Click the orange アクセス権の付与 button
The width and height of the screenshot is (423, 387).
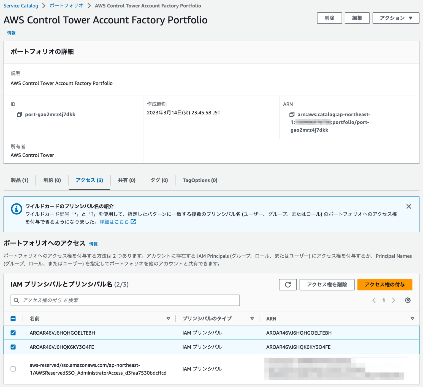click(x=385, y=284)
